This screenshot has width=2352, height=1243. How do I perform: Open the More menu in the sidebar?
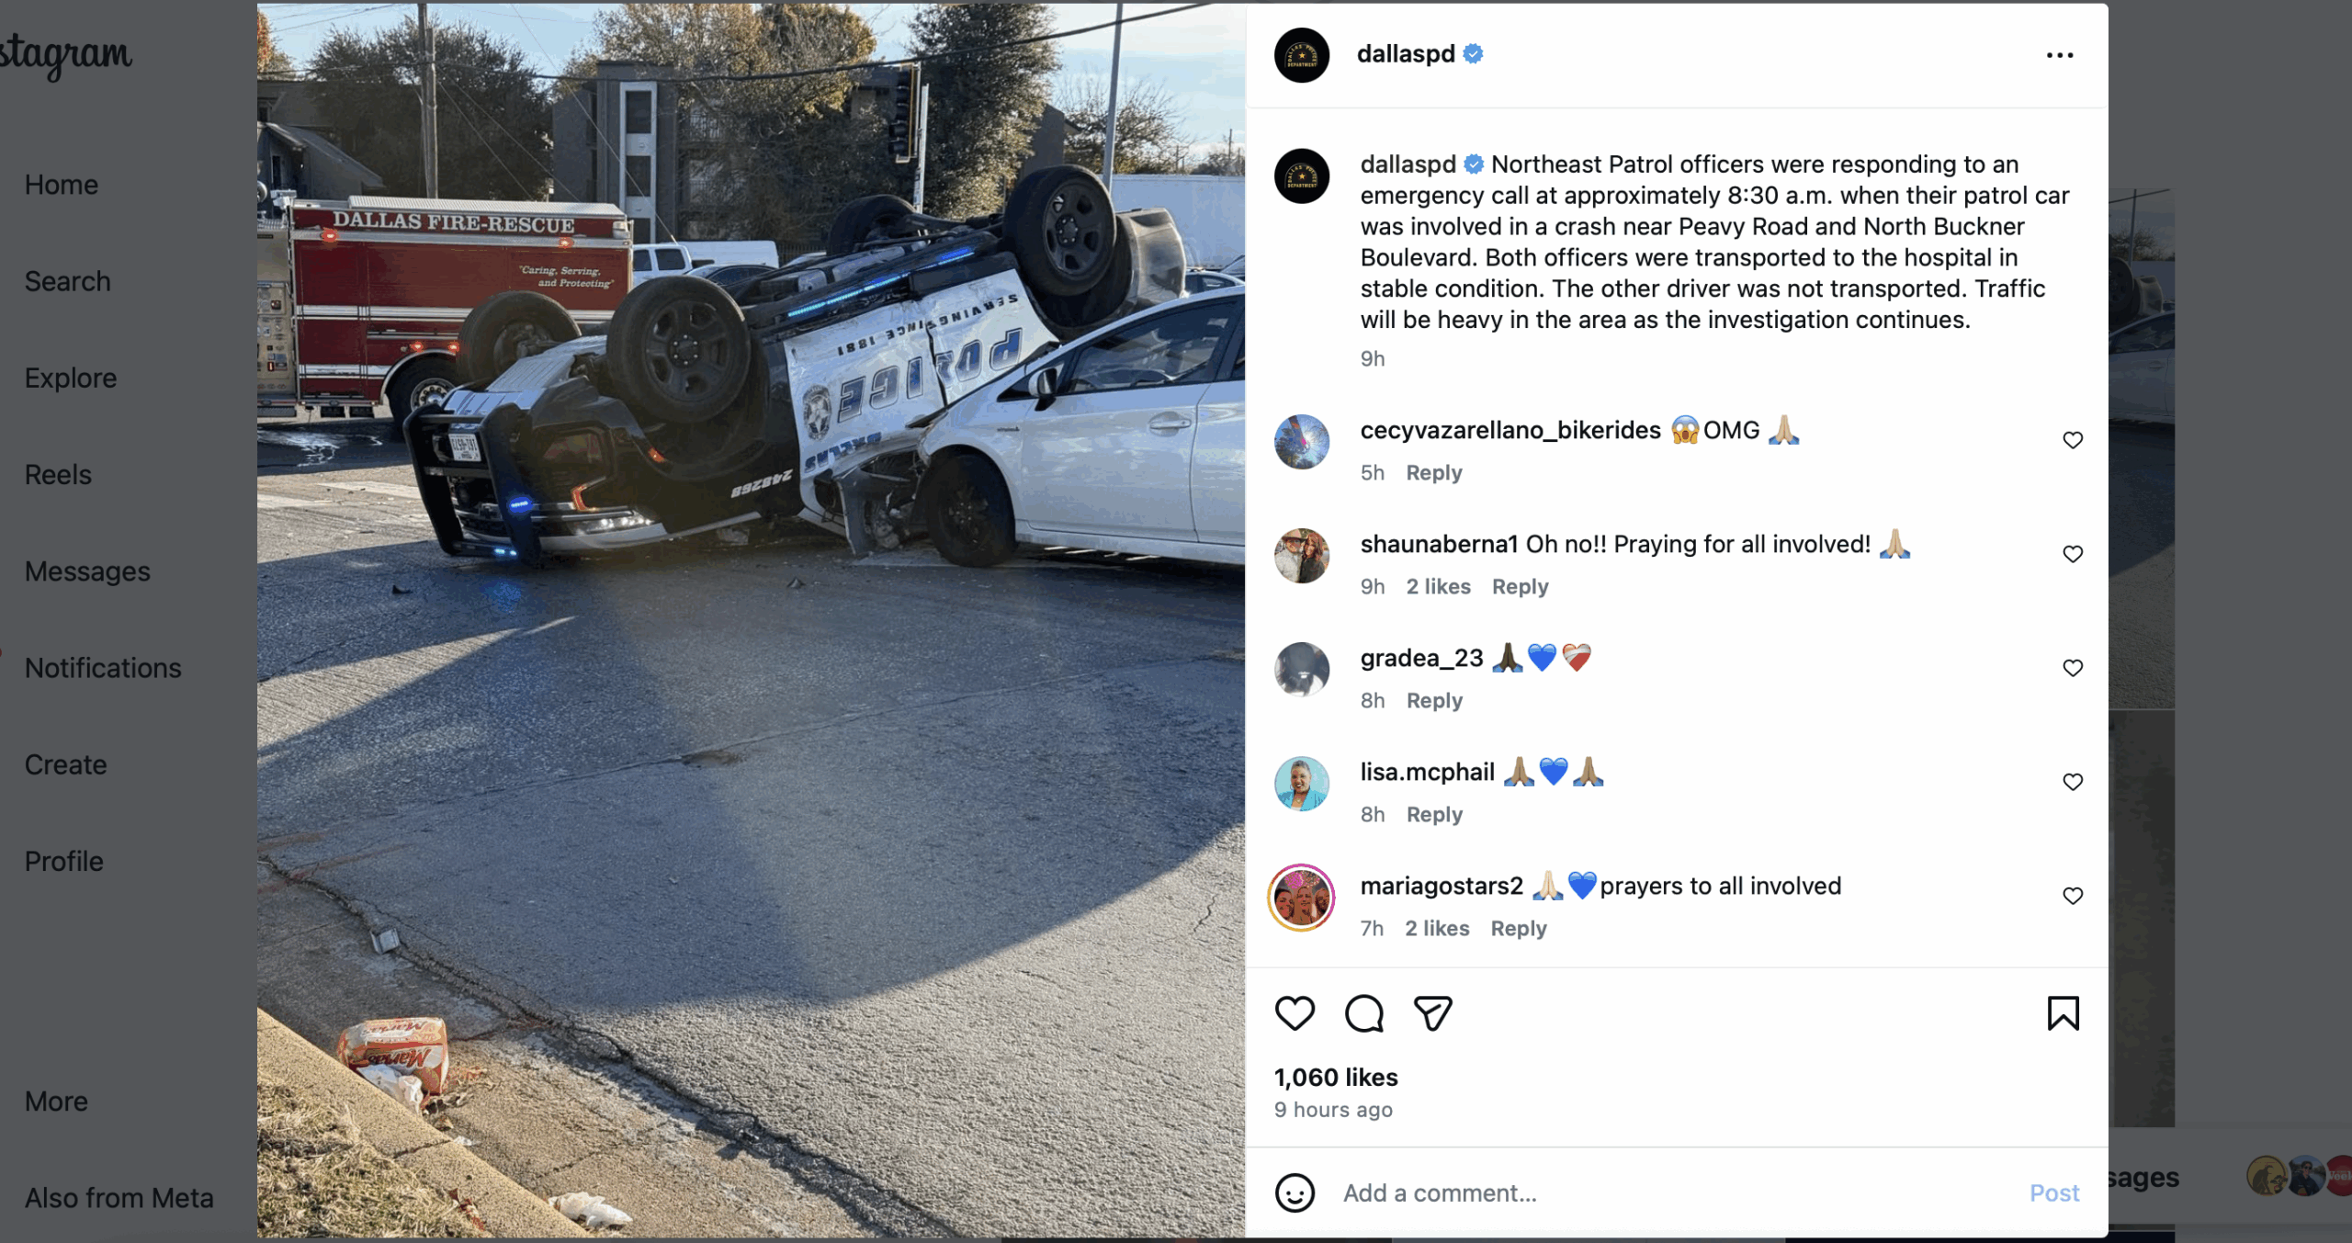(x=56, y=1101)
